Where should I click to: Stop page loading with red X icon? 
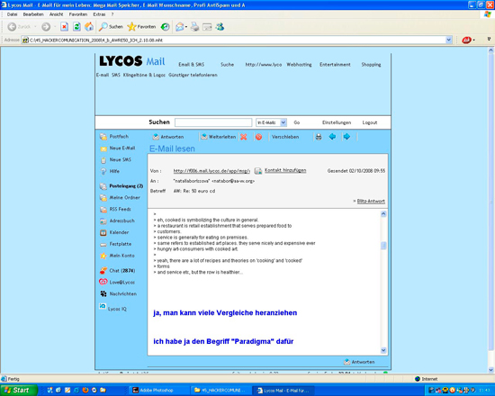[65, 27]
